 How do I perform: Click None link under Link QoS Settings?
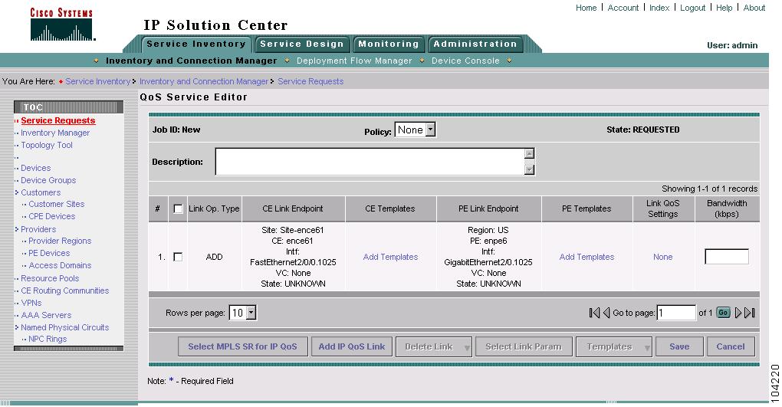point(663,257)
